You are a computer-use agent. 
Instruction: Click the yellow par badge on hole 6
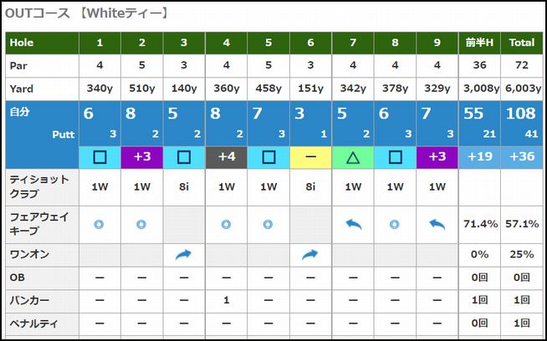click(310, 155)
